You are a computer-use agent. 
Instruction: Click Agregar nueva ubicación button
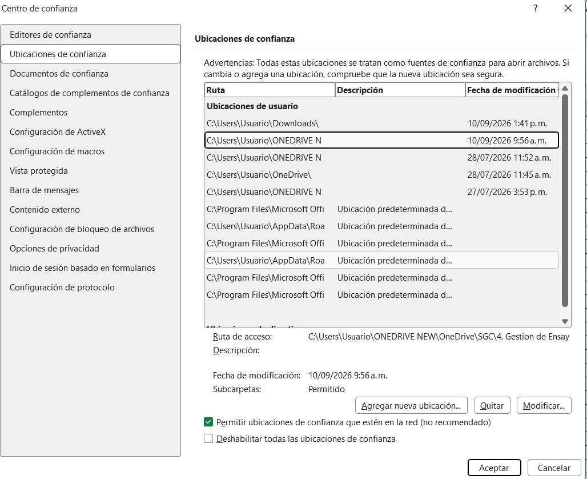[411, 405]
